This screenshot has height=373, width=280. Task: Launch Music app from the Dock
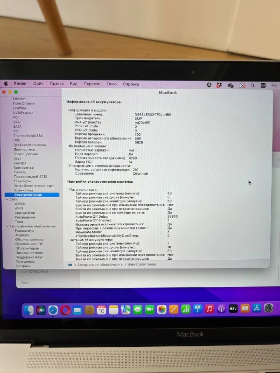(x=209, y=309)
